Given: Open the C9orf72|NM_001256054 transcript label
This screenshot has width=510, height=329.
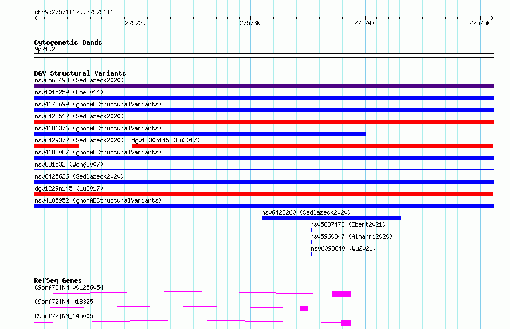Looking at the screenshot, I should click(x=69, y=287).
